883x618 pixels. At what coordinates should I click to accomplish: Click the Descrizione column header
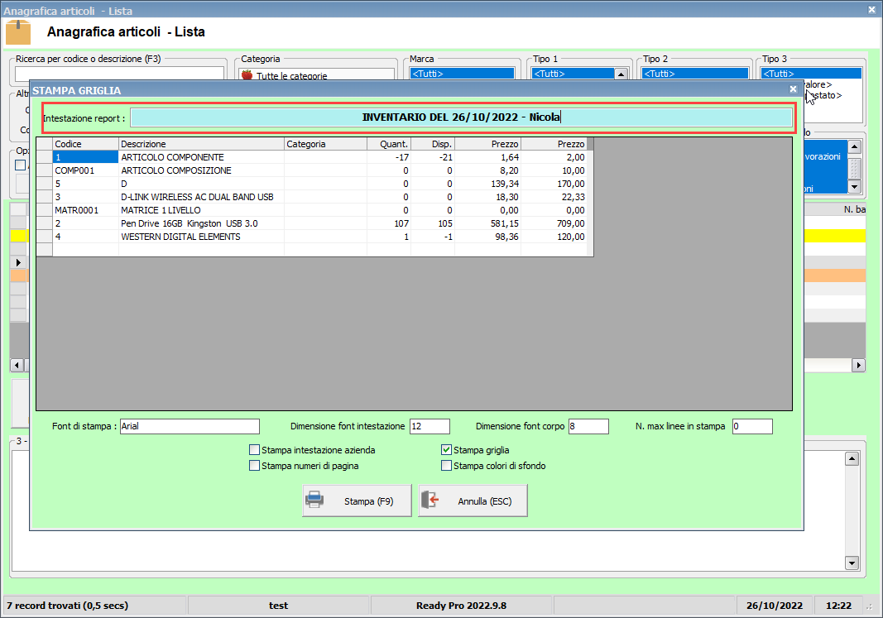point(202,144)
